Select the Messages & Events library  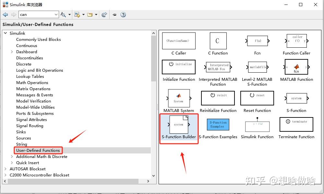(x=35, y=95)
